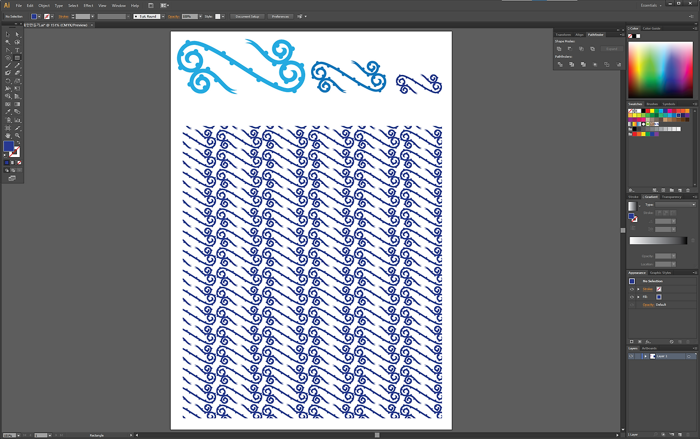Enable Draw Normal mode
Image resolution: width=700 pixels, height=439 pixels.
pyautogui.click(x=7, y=170)
